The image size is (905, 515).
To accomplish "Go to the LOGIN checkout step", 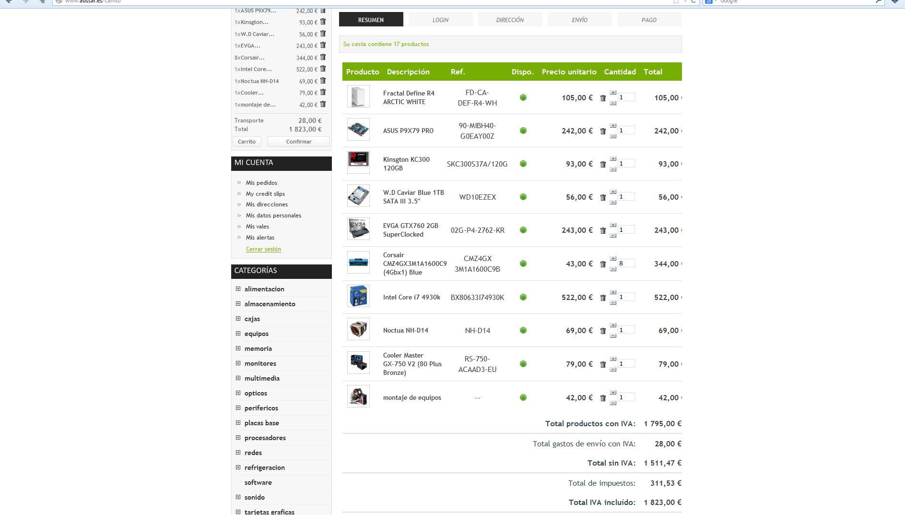I will tap(441, 20).
